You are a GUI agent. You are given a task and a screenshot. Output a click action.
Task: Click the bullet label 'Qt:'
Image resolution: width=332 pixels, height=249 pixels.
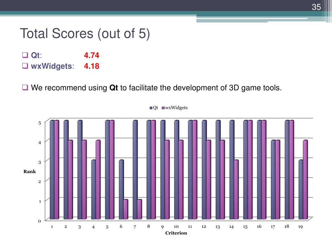pos(36,55)
